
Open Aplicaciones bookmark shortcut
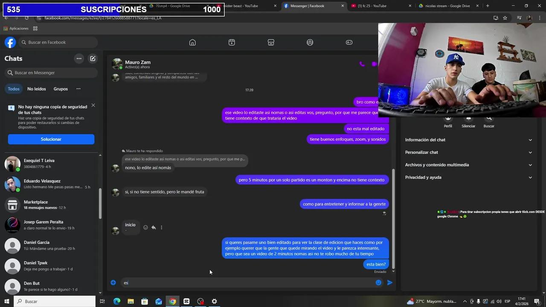point(16,29)
